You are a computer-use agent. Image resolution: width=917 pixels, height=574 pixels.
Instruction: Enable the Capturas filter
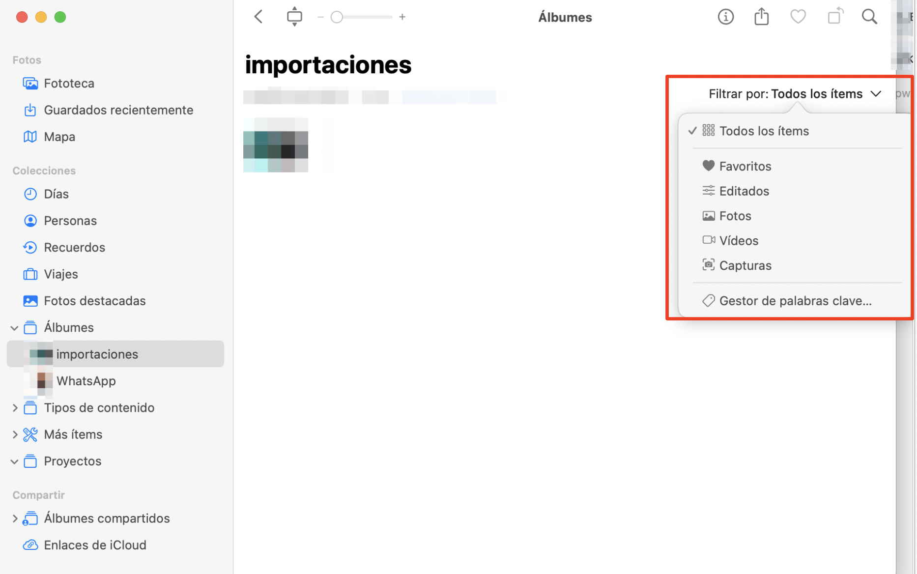coord(745,265)
